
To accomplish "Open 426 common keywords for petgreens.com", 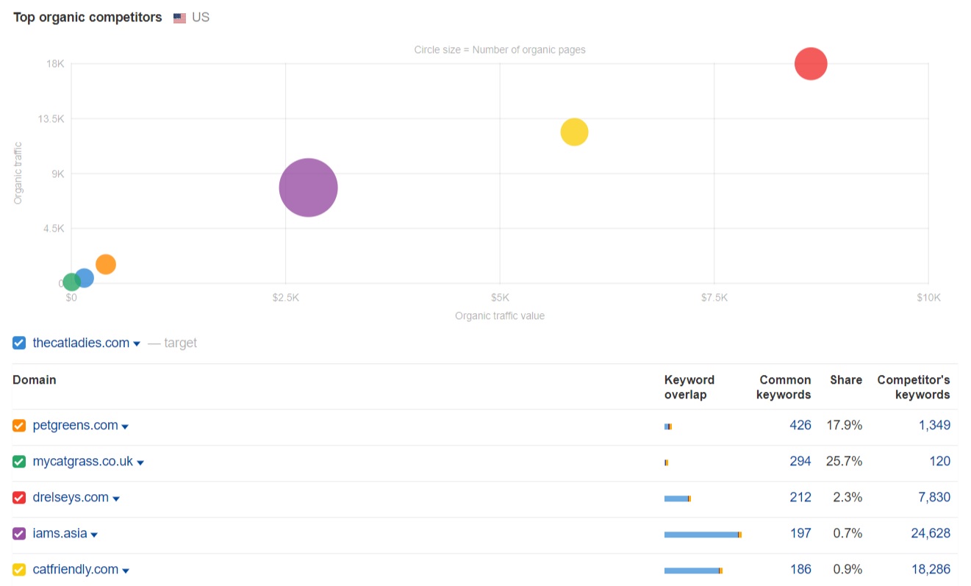I will coord(800,426).
